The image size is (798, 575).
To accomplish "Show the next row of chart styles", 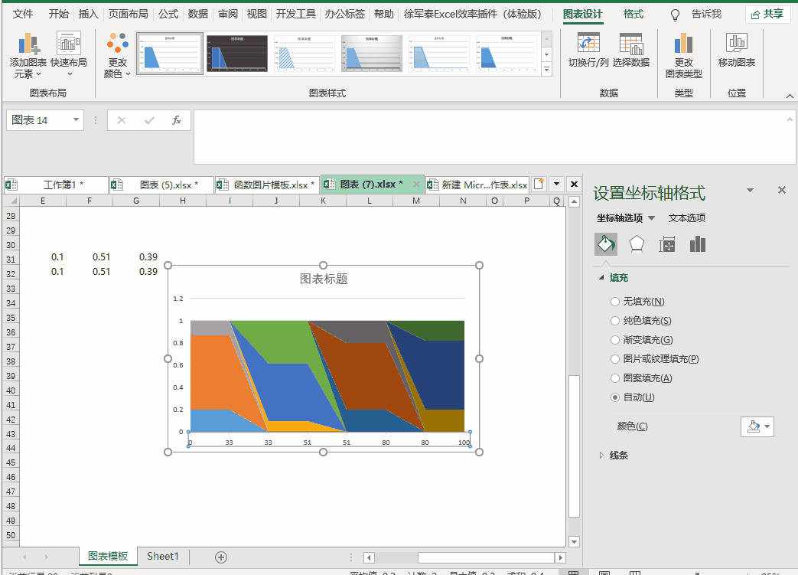I will tap(546, 54).
